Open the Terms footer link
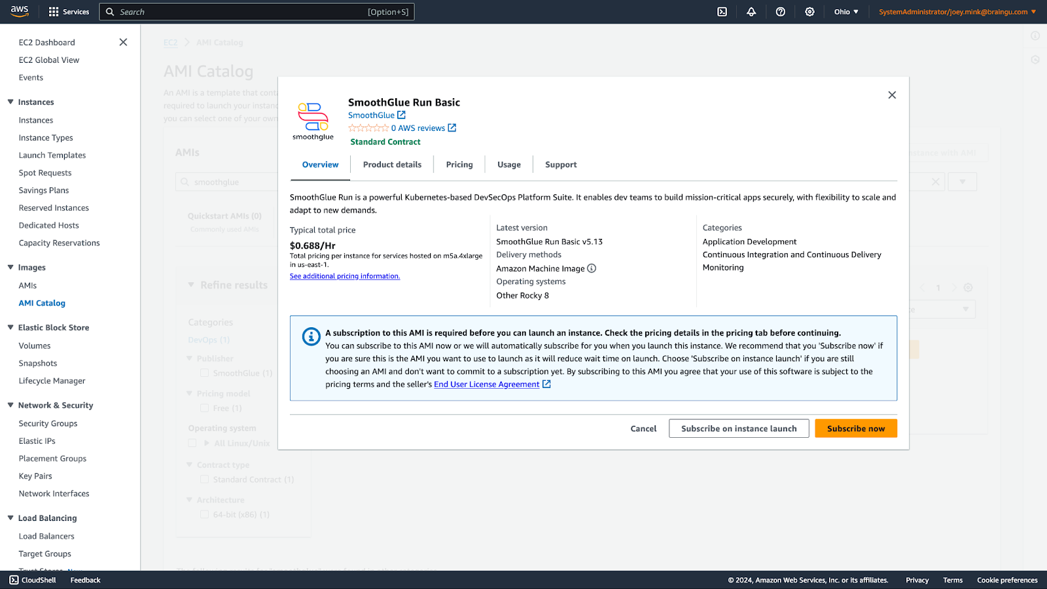Screen dimensions: 1047x589 [953, 580]
